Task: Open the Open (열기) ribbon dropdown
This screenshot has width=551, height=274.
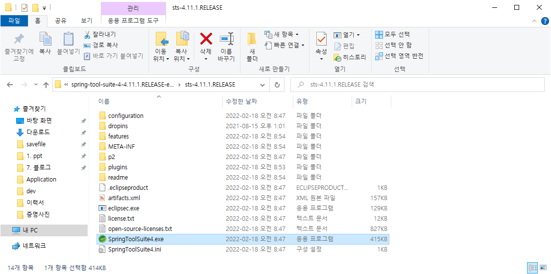Action: tap(347, 35)
